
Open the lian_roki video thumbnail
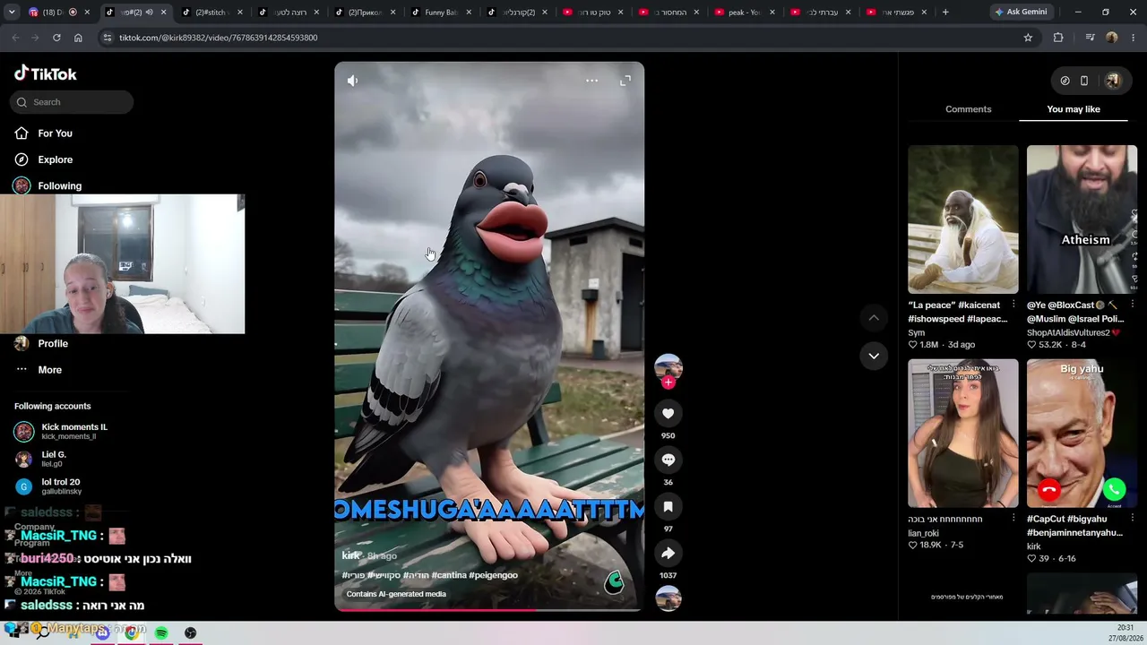[x=963, y=434]
